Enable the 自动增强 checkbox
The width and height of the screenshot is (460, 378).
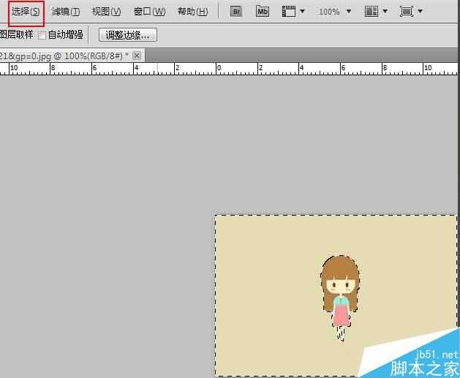click(42, 34)
